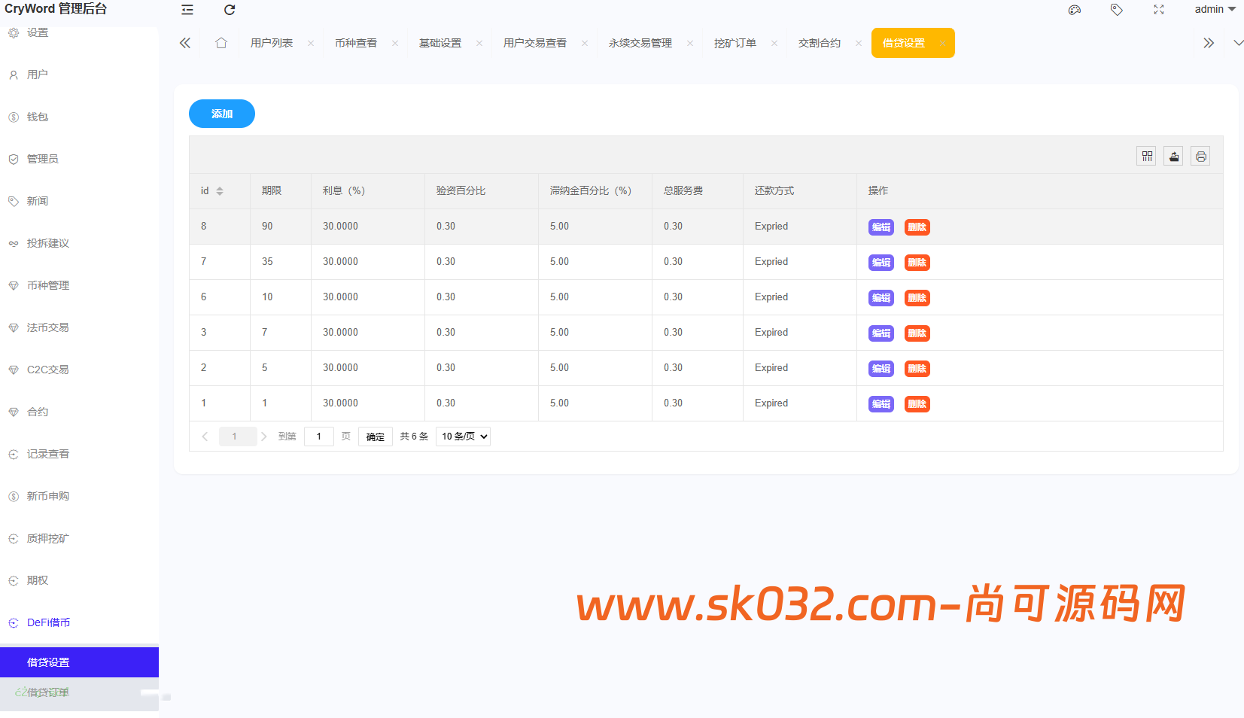
Task: Delete the row with id 7
Action: tap(917, 263)
